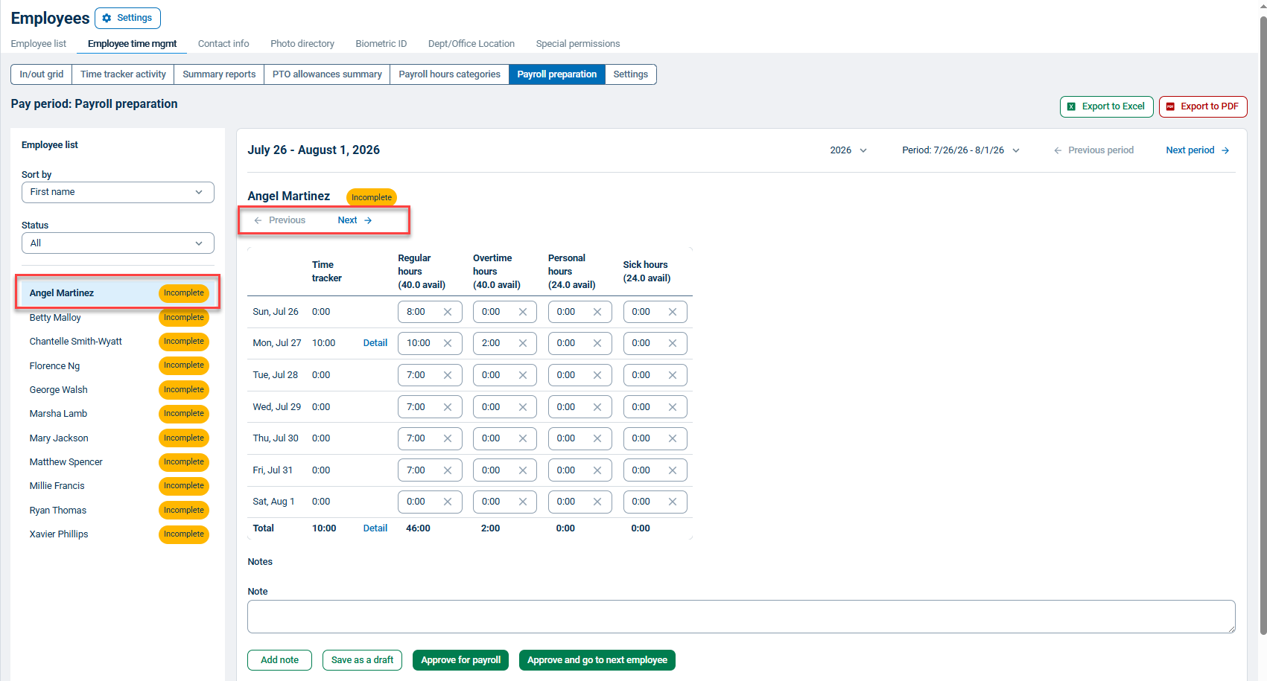
Task: Clear Sun, Jul 26 overtime hours with X
Action: pyautogui.click(x=523, y=312)
